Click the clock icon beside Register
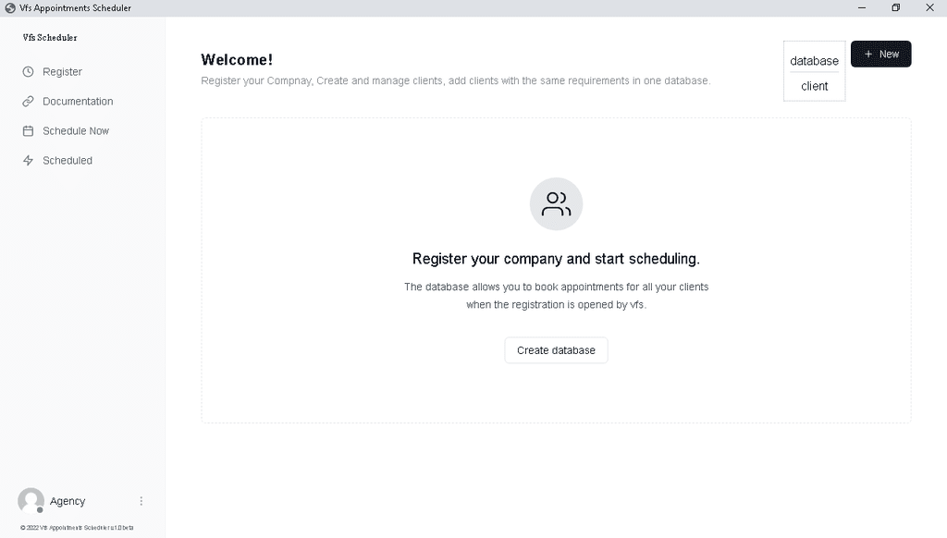 pyautogui.click(x=28, y=72)
